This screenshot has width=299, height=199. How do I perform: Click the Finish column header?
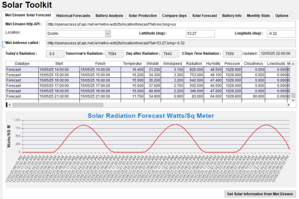[x=100, y=64]
